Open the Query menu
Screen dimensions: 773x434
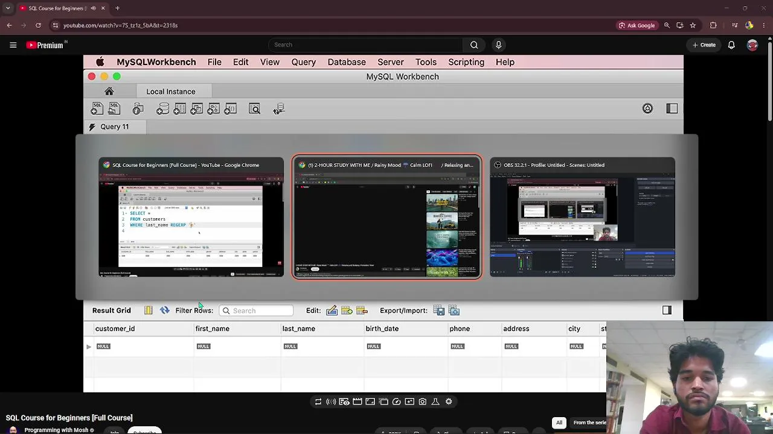pos(304,62)
